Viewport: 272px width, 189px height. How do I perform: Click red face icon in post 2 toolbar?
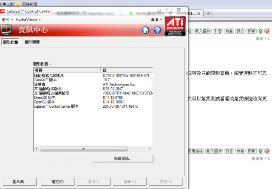coord(267,151)
